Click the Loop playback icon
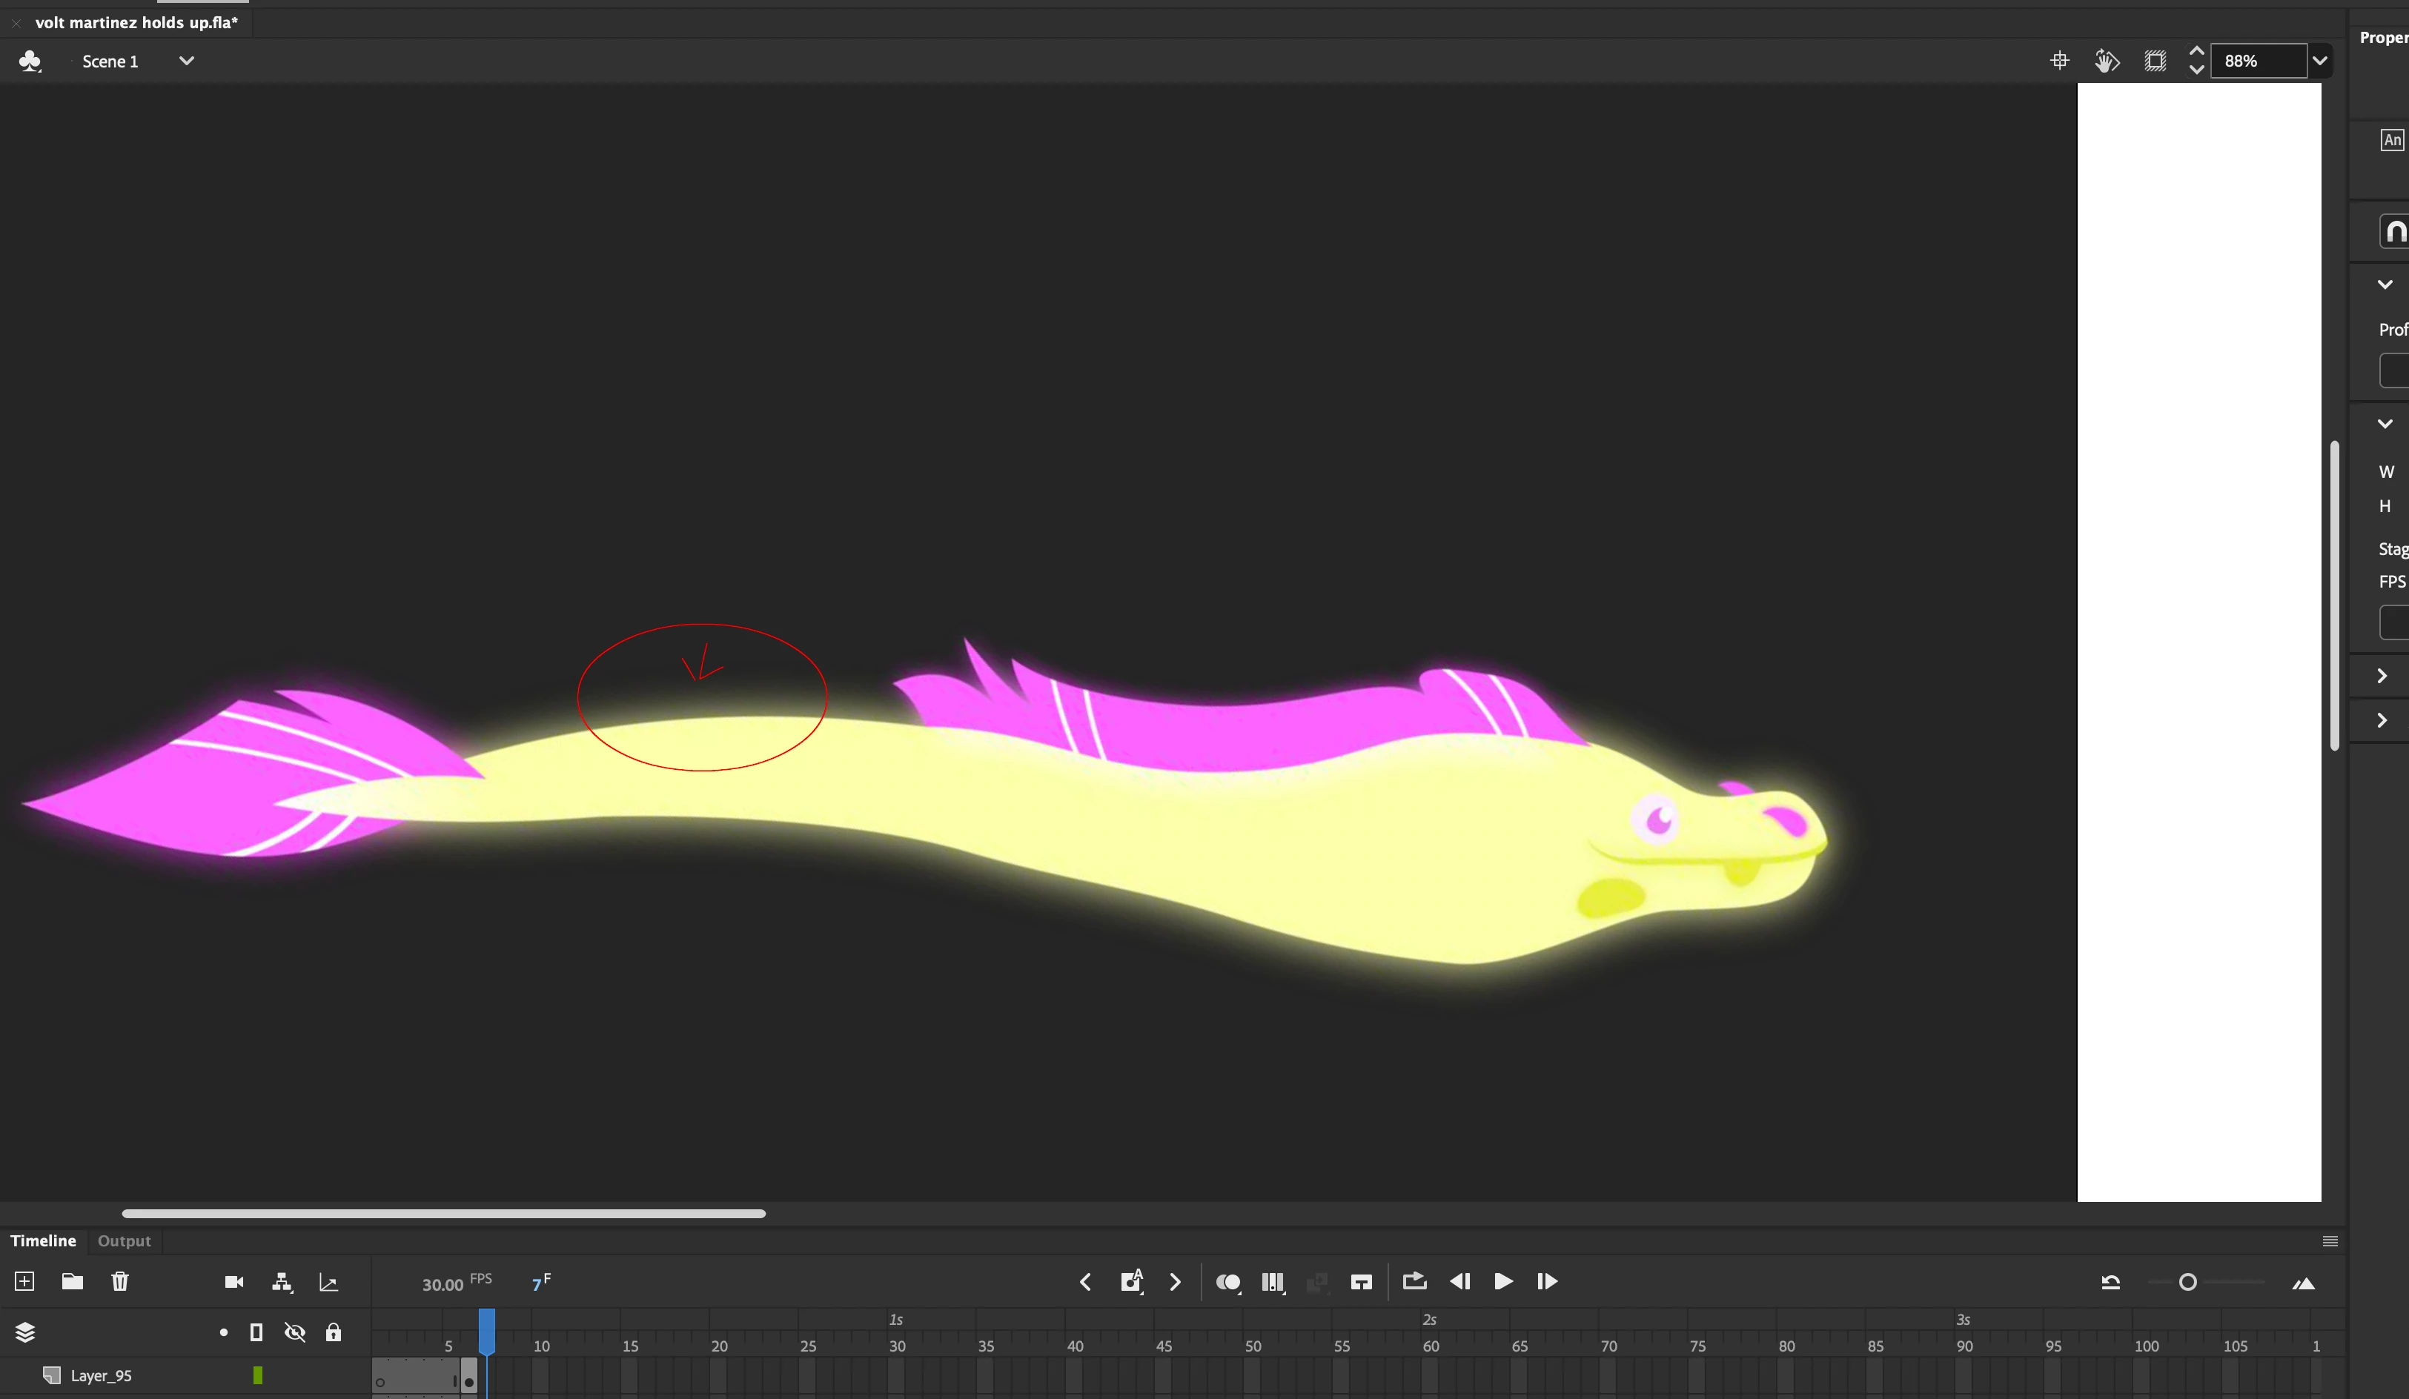Screen dimensions: 2409x1399 [x=1414, y=1281]
